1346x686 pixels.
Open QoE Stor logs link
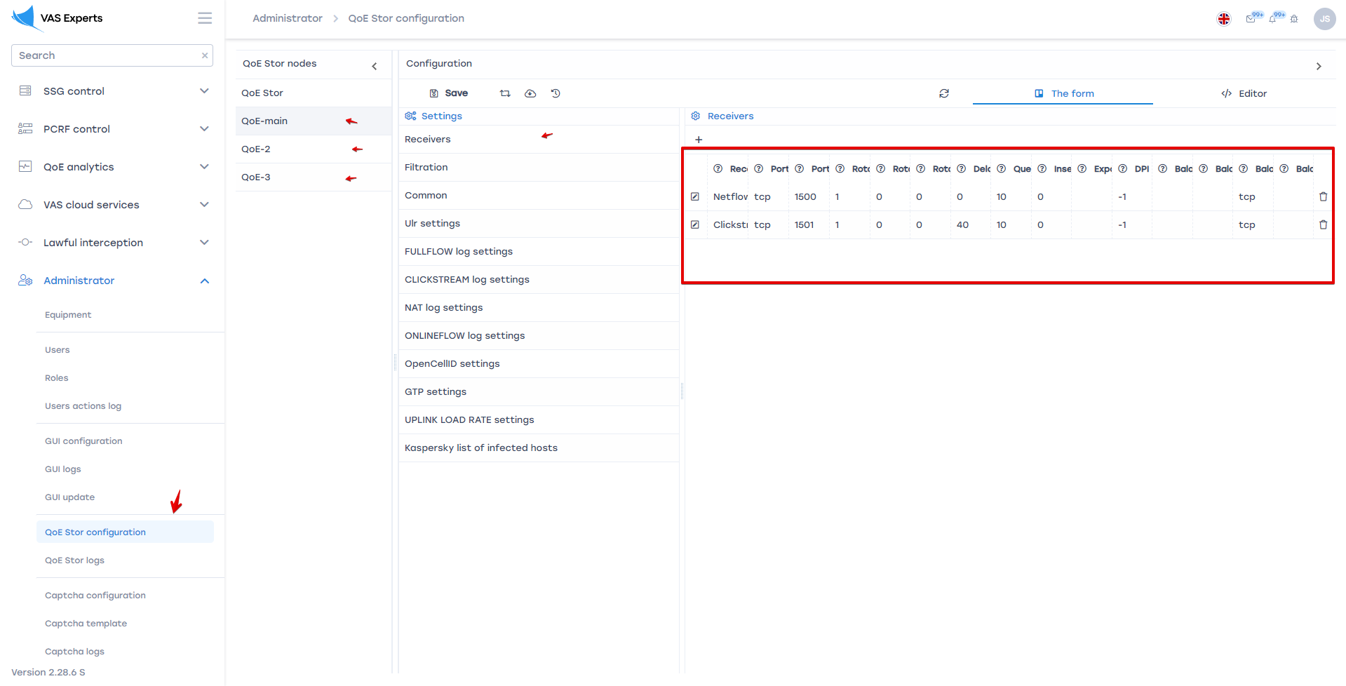[x=74, y=560]
